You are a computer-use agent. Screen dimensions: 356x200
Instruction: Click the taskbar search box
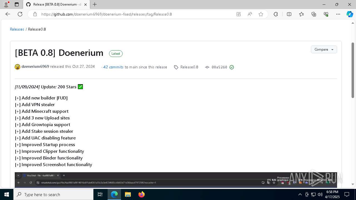[53, 194]
